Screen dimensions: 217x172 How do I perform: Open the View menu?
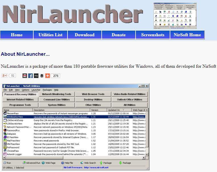point(17,90)
